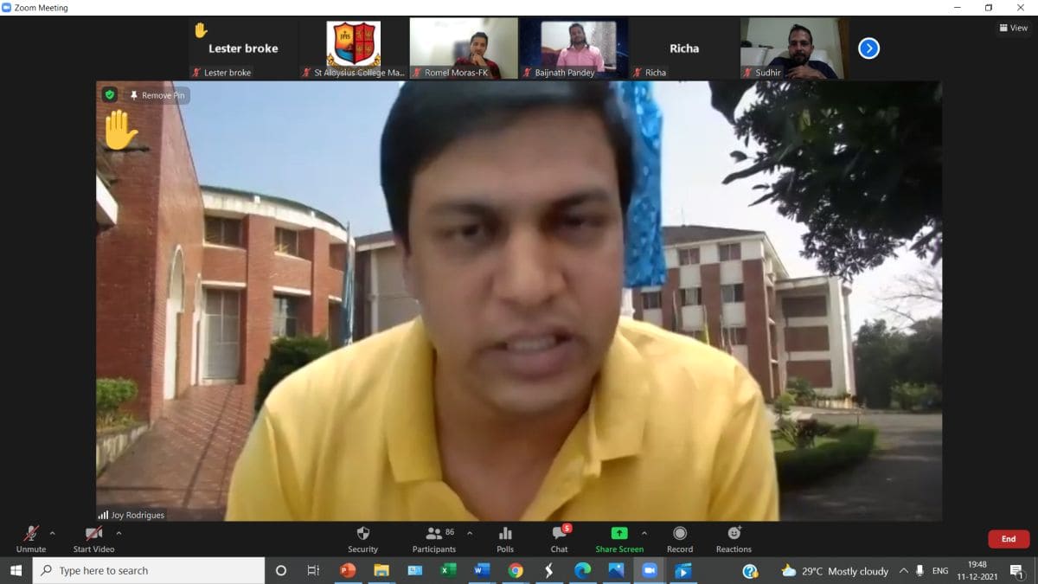
Task: Open audio options arrow beside Unmute
Action: [53, 533]
